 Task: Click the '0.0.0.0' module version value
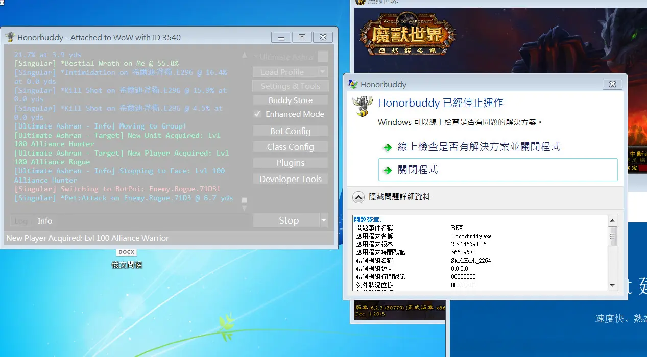point(459,269)
